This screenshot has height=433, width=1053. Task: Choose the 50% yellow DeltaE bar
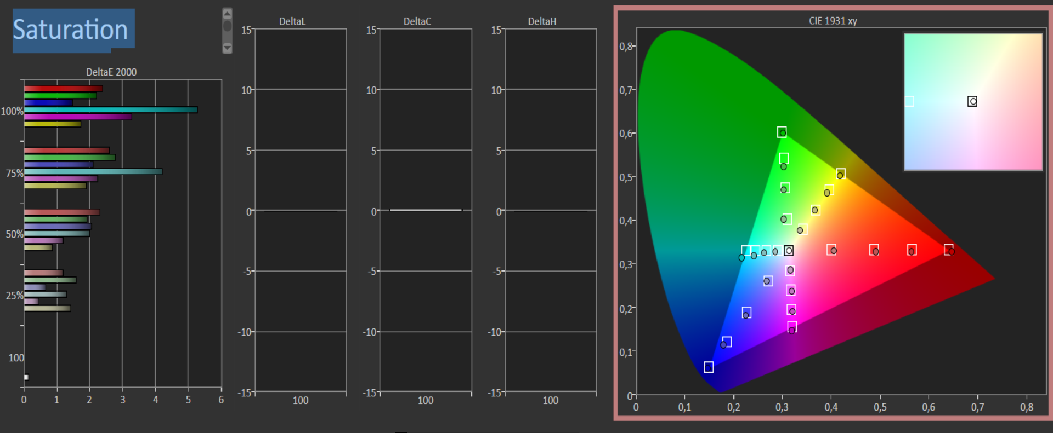click(x=38, y=248)
